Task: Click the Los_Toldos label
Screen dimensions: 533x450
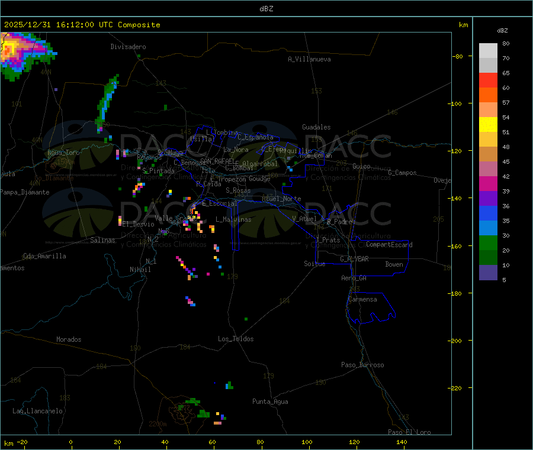Action: [x=236, y=339]
